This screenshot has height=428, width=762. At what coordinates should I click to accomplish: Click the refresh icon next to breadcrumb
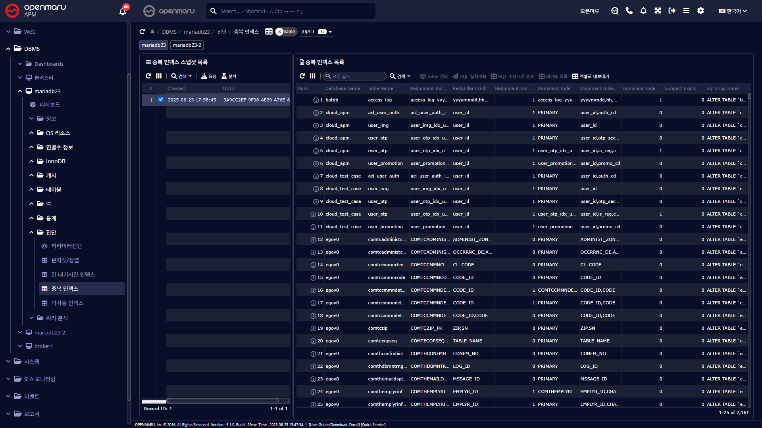coord(142,32)
